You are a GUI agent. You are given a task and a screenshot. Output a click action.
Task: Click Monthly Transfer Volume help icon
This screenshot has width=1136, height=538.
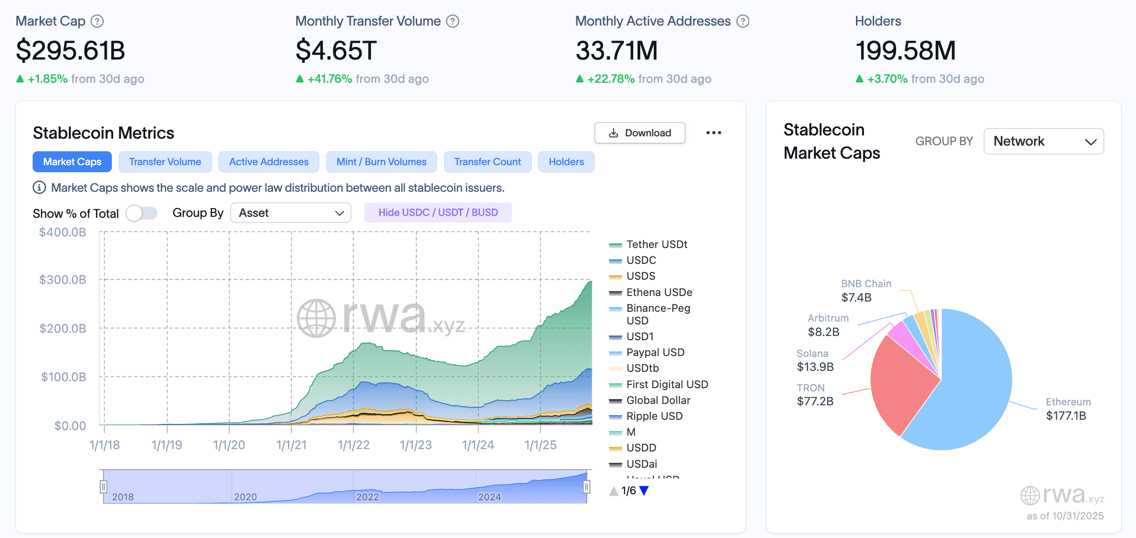pyautogui.click(x=452, y=21)
